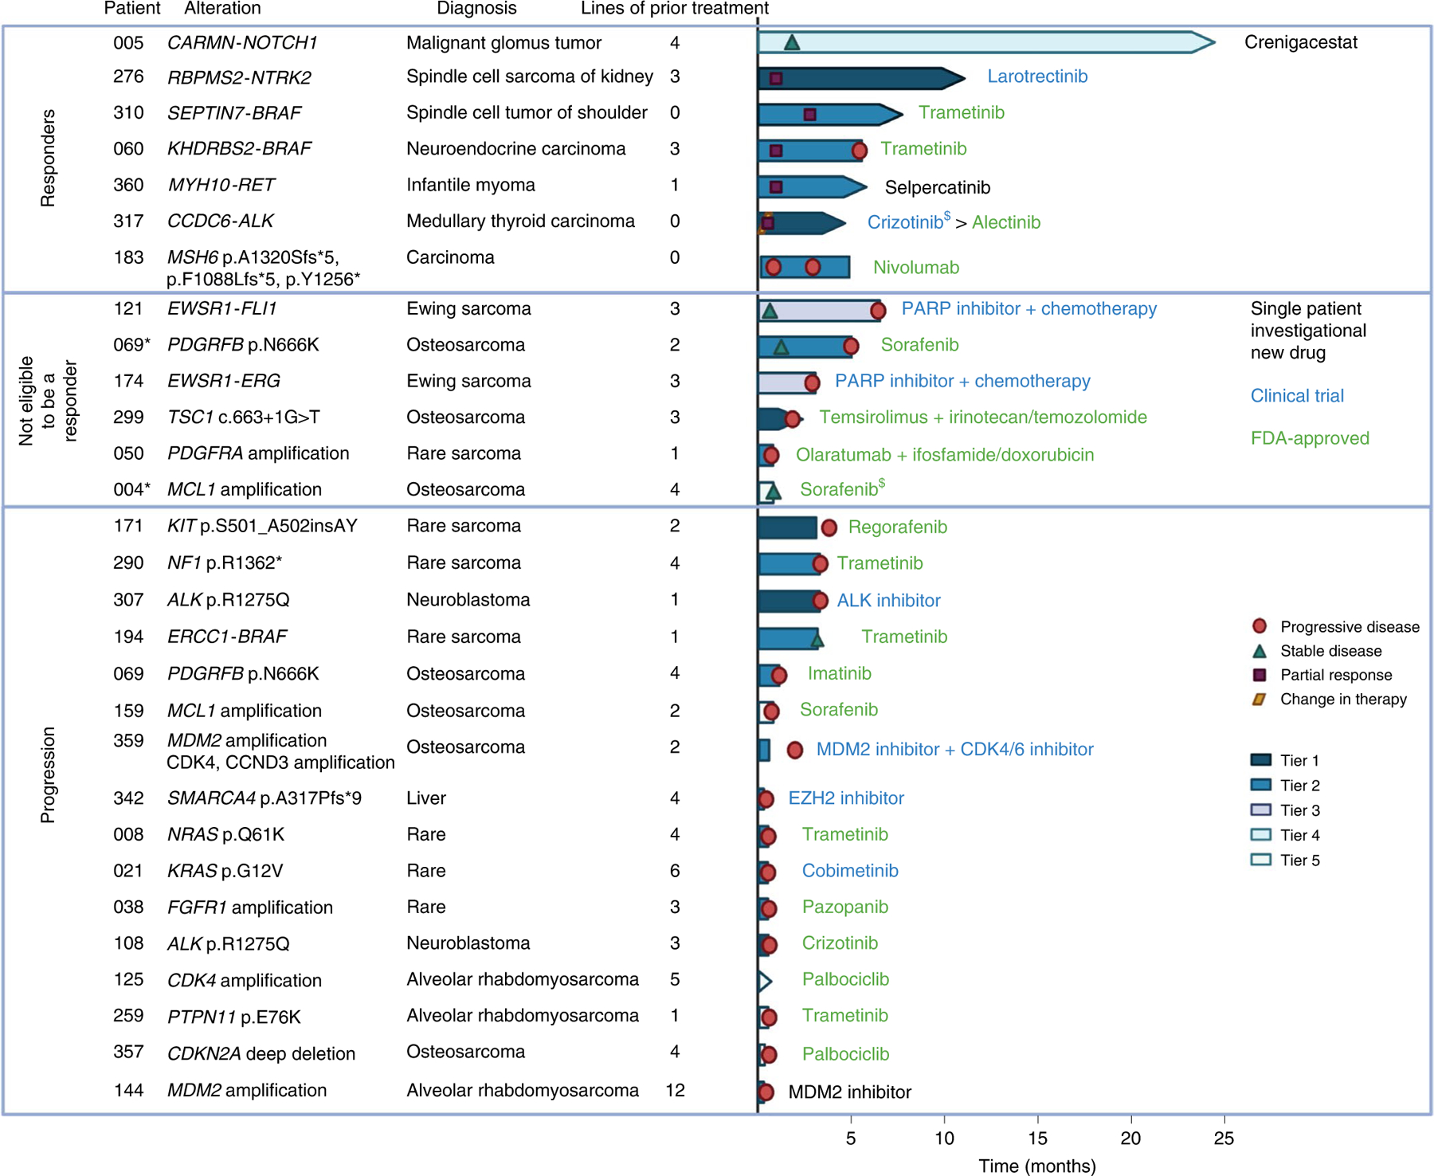The image size is (1434, 1176).
Task: Click the Diagnosis column header
Action: (476, 9)
